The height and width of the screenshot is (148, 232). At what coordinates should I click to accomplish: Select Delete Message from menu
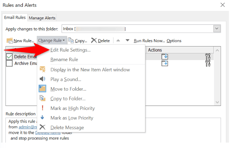(67, 128)
